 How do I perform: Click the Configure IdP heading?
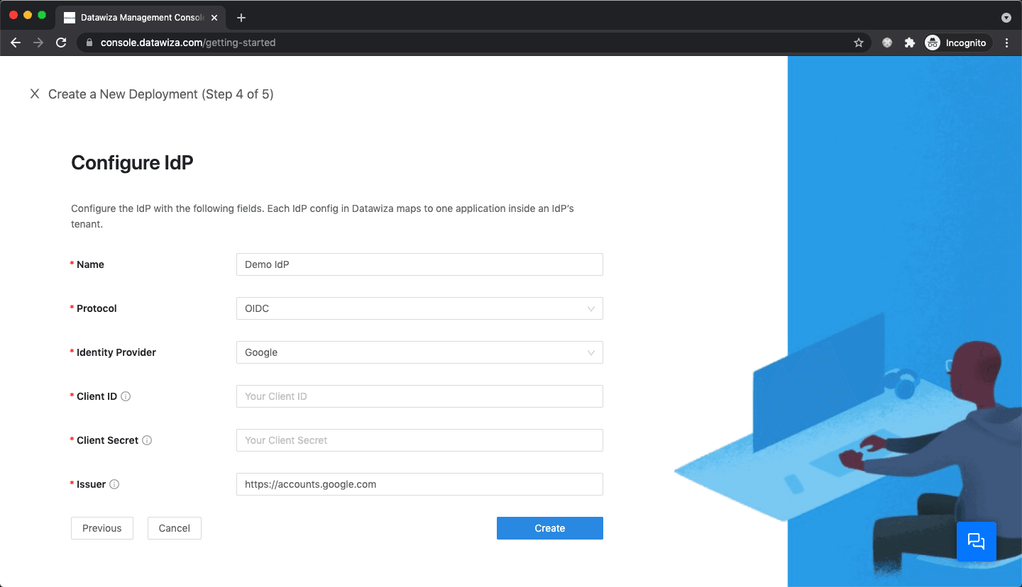coord(132,163)
